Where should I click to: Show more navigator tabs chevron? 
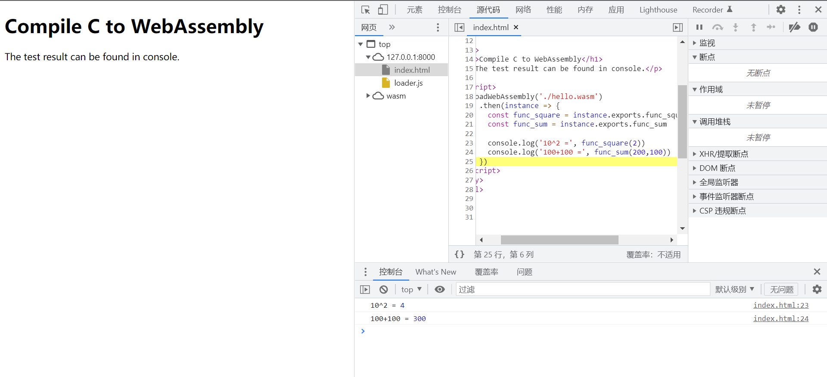click(392, 27)
